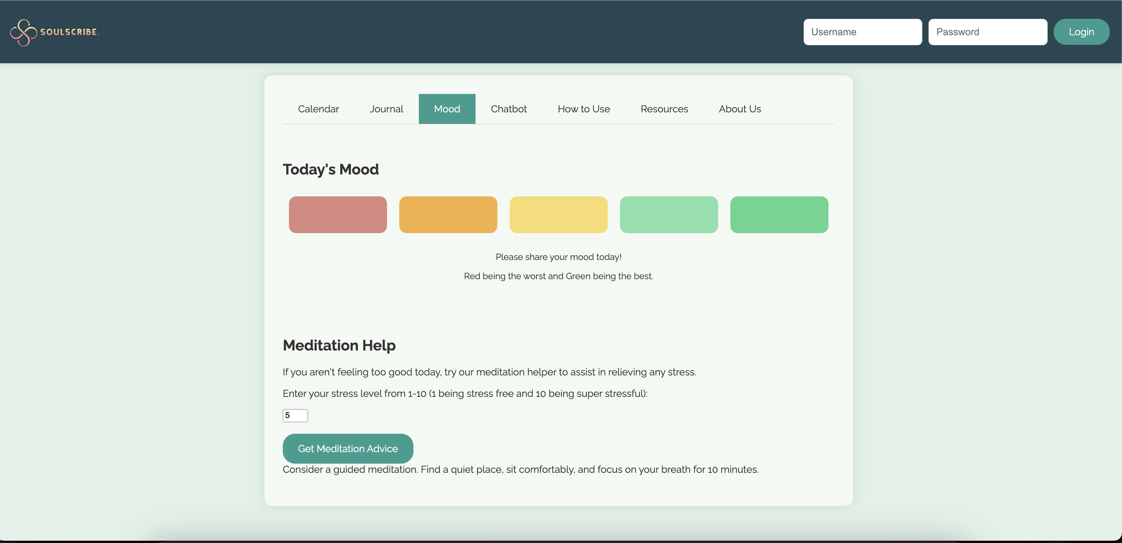Go to the How to Use tab

(583, 109)
